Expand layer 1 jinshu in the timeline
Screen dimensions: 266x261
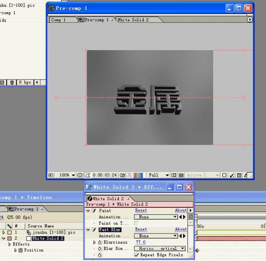4,232
